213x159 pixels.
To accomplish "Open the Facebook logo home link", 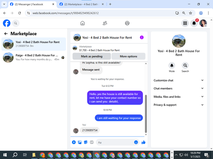I will click(x=6, y=23).
